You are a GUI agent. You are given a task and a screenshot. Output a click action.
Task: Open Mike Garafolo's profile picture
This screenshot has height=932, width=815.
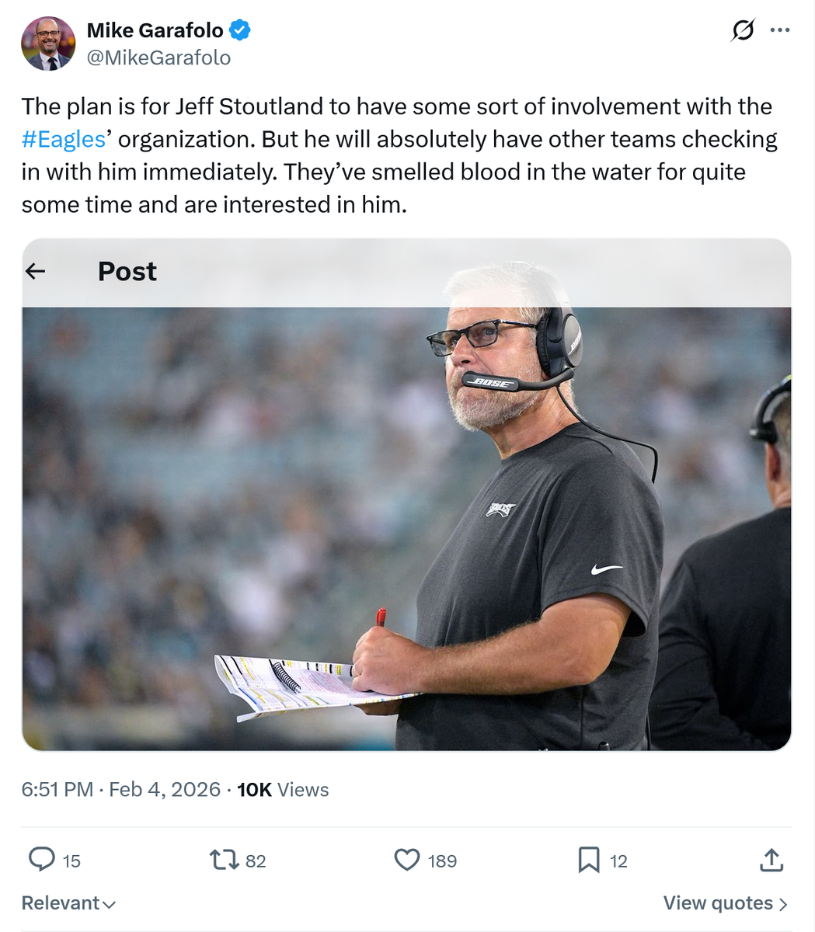(48, 44)
